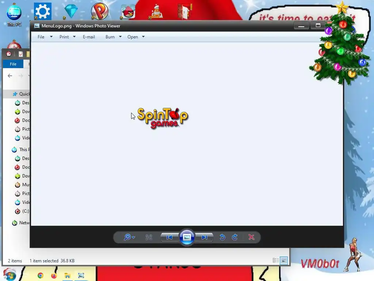Rotate the image counterclockwise
This screenshot has height=281, width=374.
click(222, 237)
